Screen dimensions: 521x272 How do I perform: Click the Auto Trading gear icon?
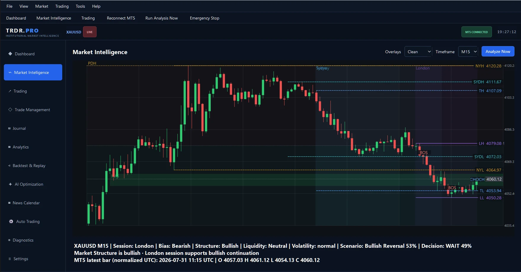coord(11,221)
